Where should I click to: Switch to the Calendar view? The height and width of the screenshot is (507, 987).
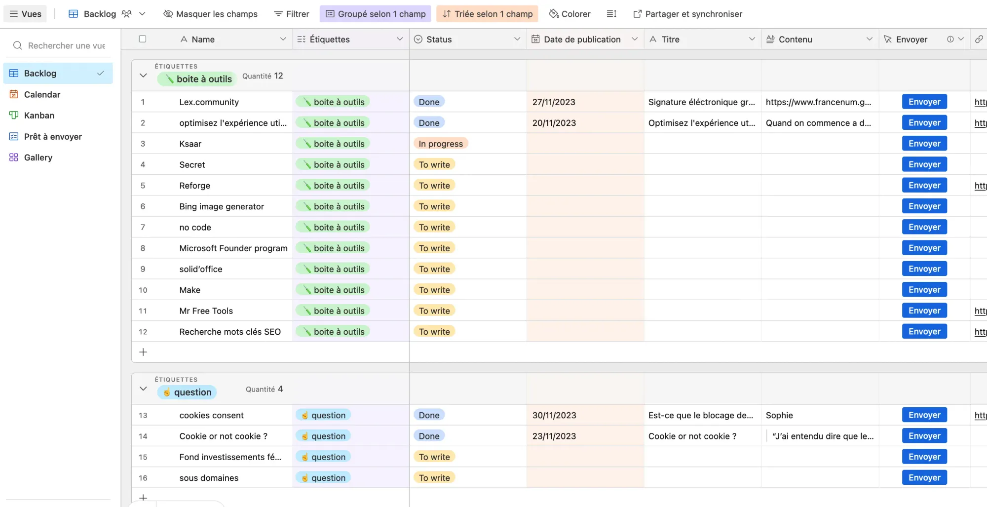42,95
